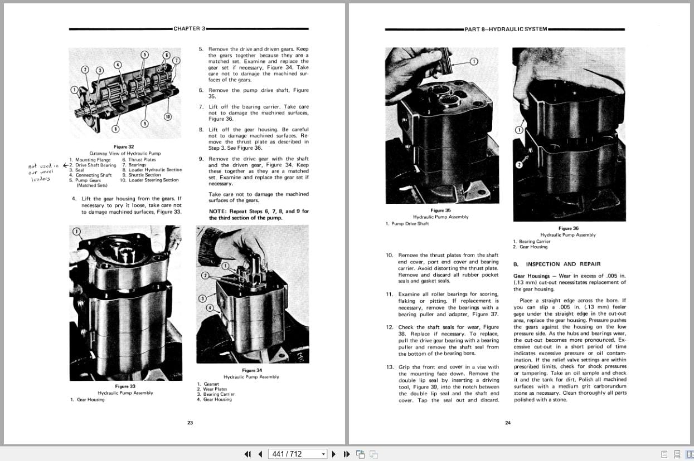Image resolution: width=694 pixels, height=461 pixels.
Task: Open the page number dropdown list
Action: click(x=322, y=454)
